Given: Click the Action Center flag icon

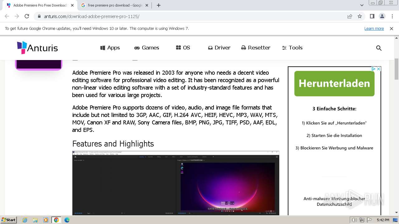Looking at the screenshot, I should pyautogui.click(x=369, y=220).
